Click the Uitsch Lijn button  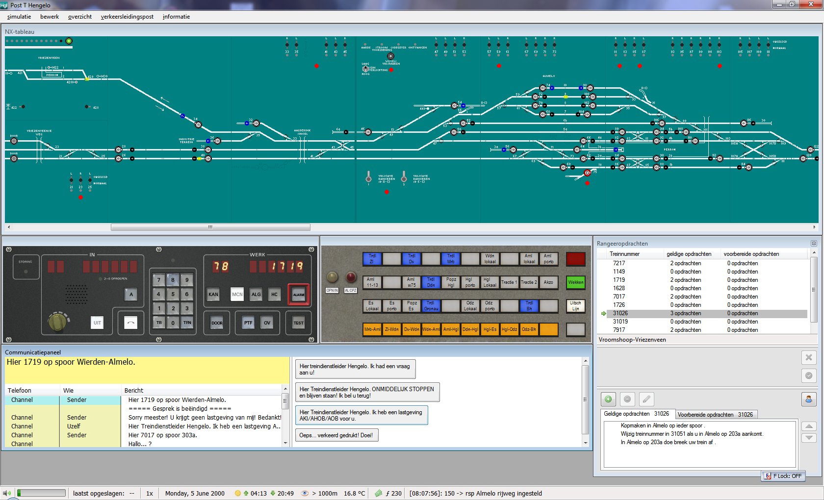[x=576, y=305]
